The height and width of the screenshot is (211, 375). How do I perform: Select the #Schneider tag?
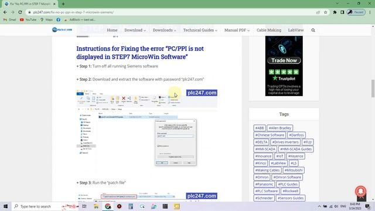click(264, 198)
